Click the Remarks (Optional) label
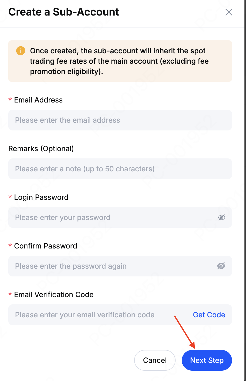Screen dimensions: 246x381 pyautogui.click(x=41, y=149)
